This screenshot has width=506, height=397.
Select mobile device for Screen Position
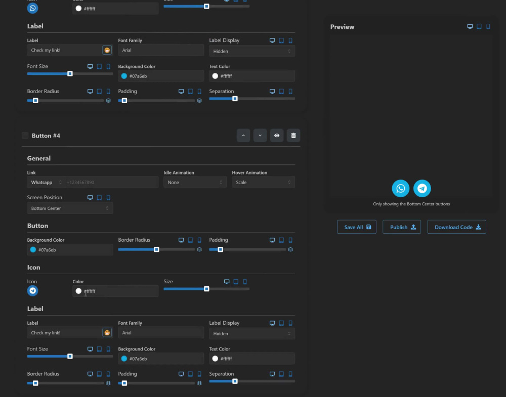(108, 197)
